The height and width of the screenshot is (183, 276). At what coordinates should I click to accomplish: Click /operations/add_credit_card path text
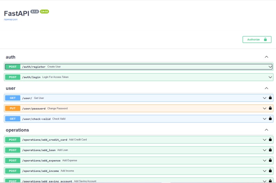click(45, 140)
